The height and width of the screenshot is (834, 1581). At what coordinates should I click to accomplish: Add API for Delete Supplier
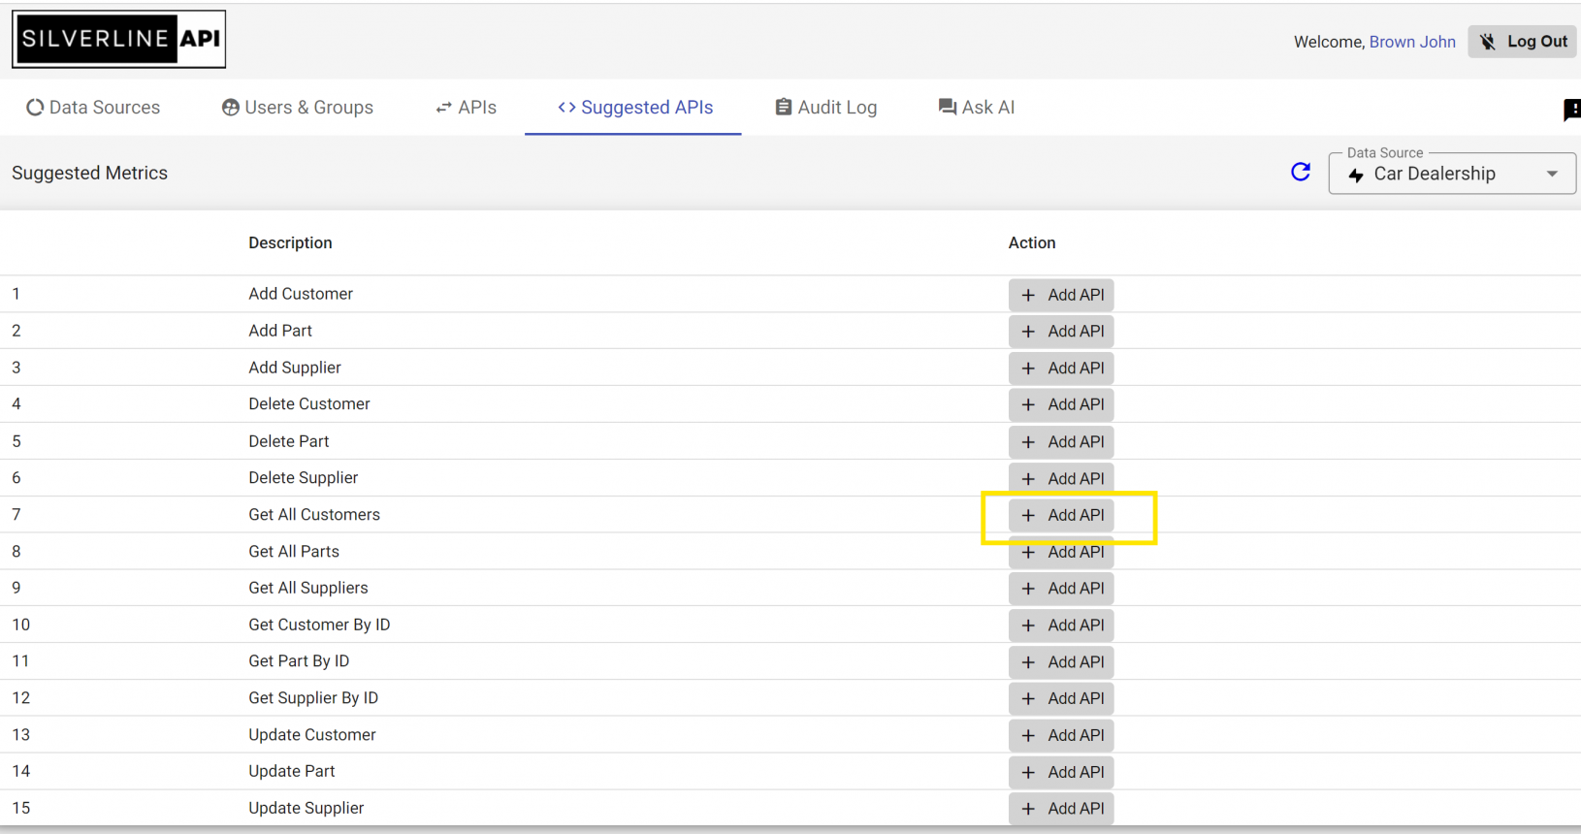1061,479
